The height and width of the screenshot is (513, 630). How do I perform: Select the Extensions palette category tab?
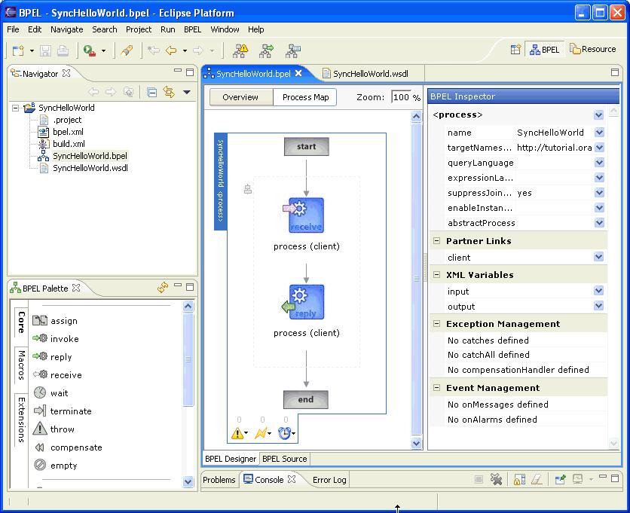click(x=21, y=420)
